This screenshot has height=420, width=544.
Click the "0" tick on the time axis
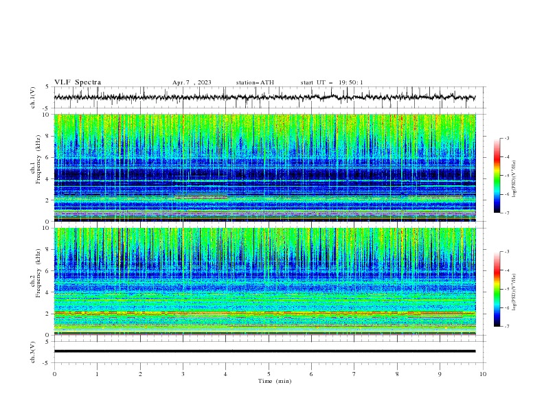[x=54, y=374]
